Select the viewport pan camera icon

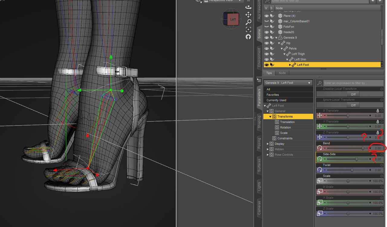point(248,15)
